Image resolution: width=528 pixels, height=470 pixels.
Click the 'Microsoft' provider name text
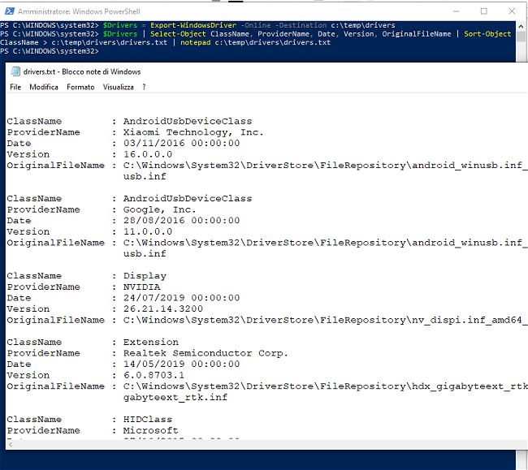tap(150, 431)
